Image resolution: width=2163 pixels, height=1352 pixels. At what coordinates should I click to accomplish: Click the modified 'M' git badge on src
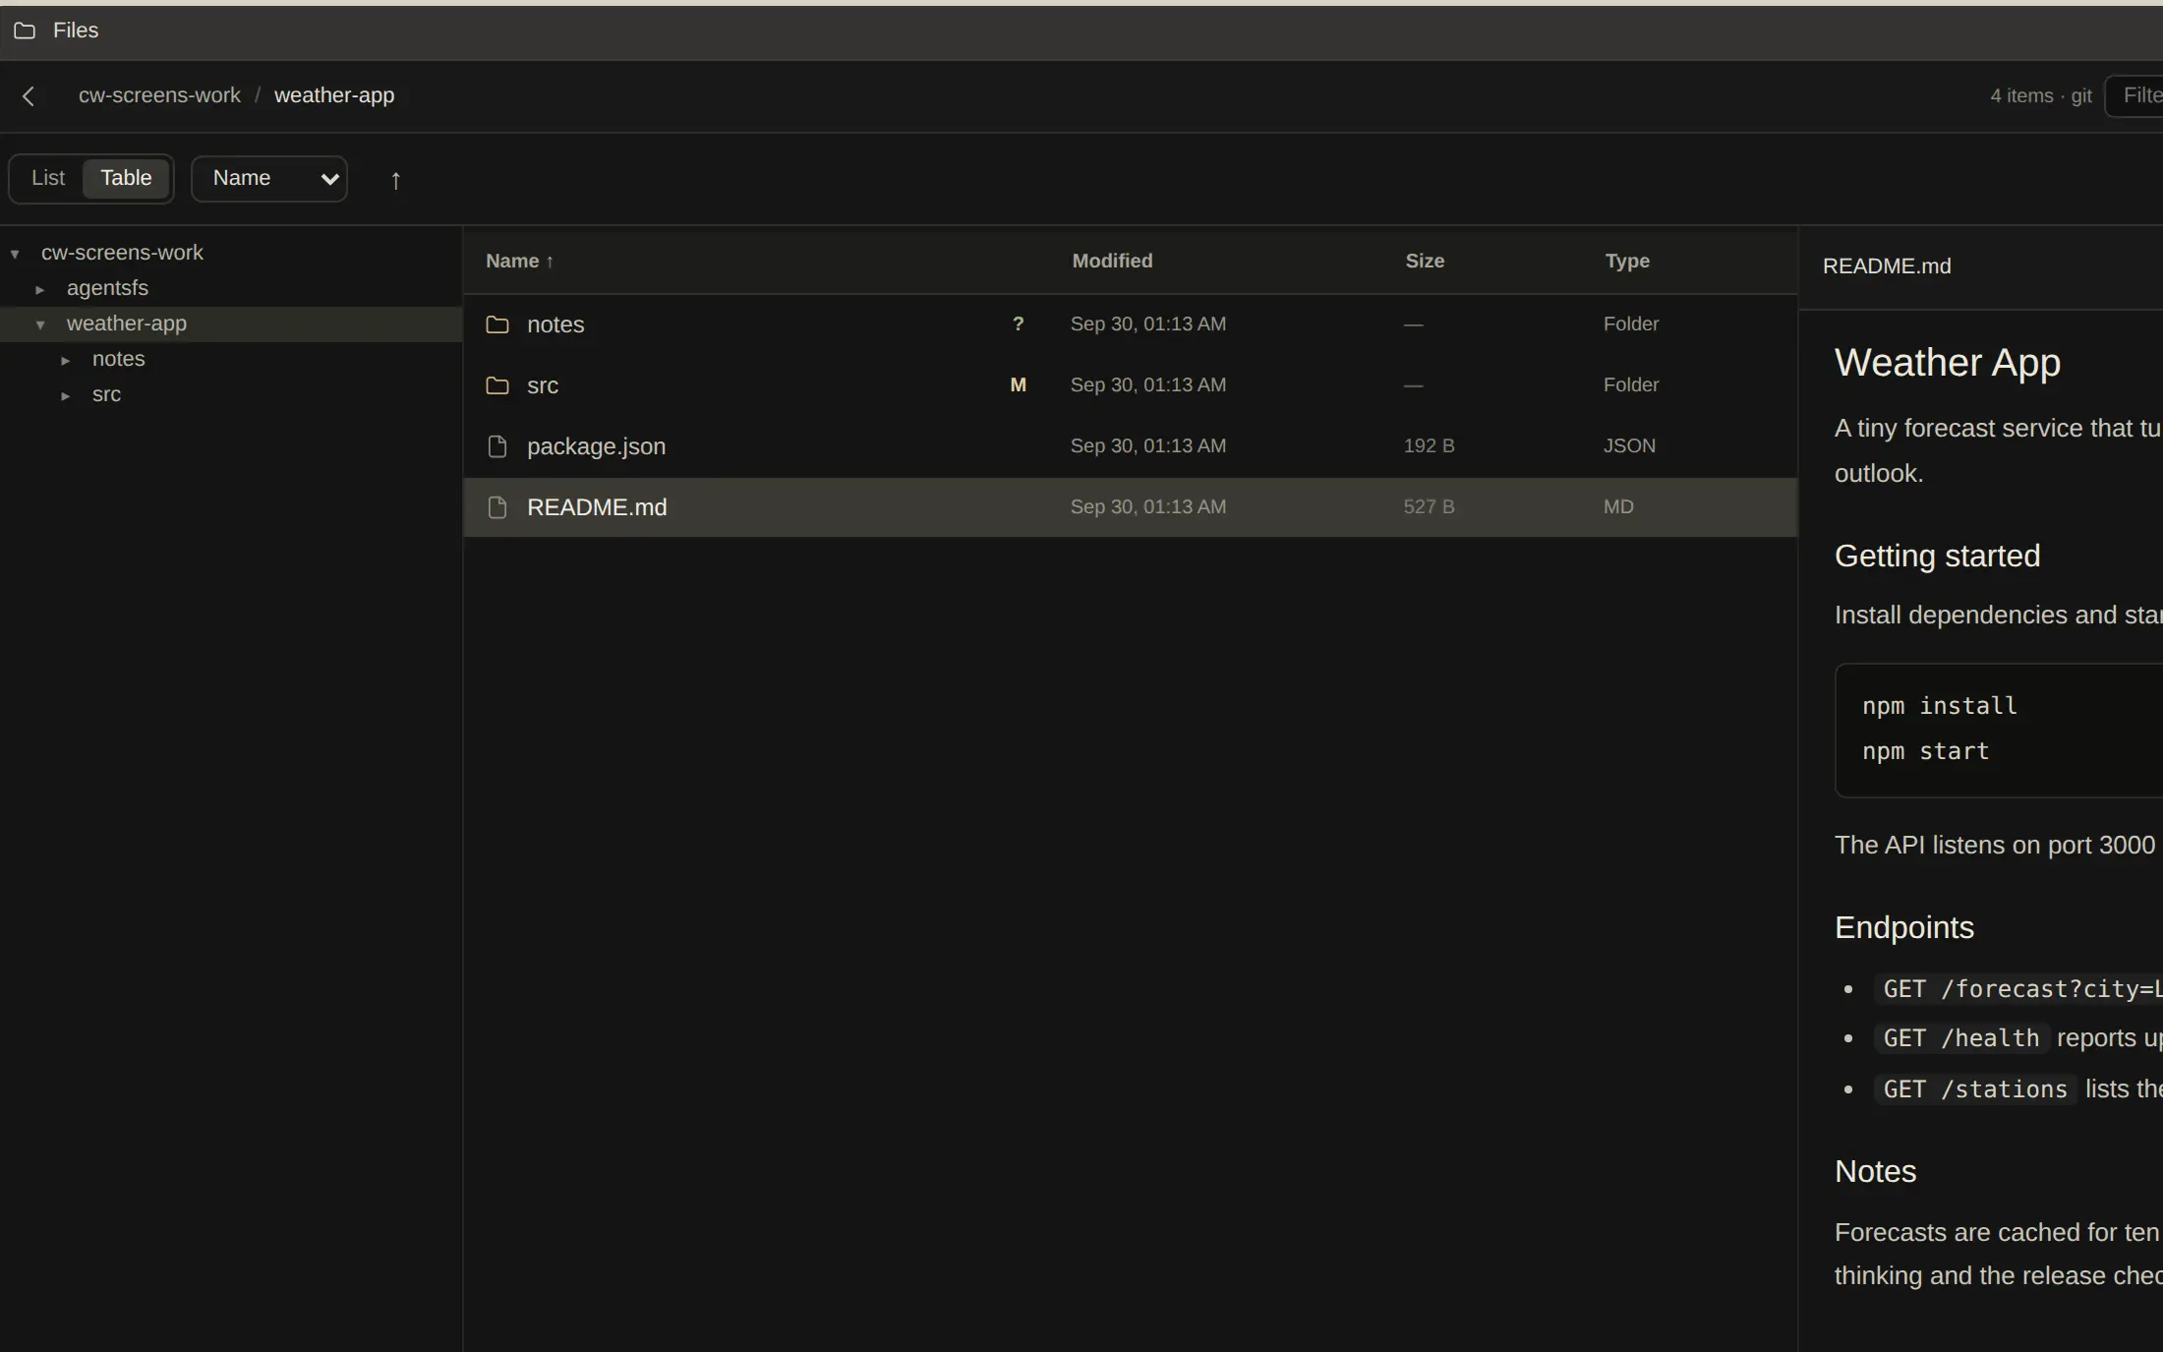1019,384
